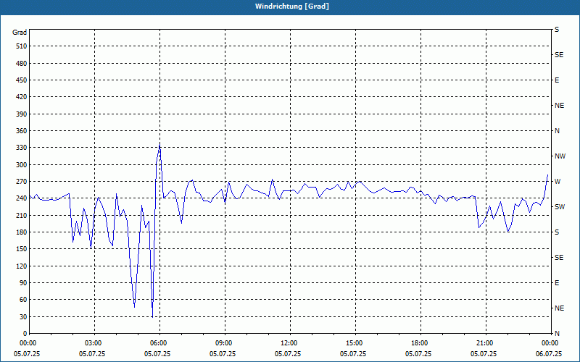580x362 pixels.
Task: Click the 300 axis value
Action: click(x=22, y=165)
